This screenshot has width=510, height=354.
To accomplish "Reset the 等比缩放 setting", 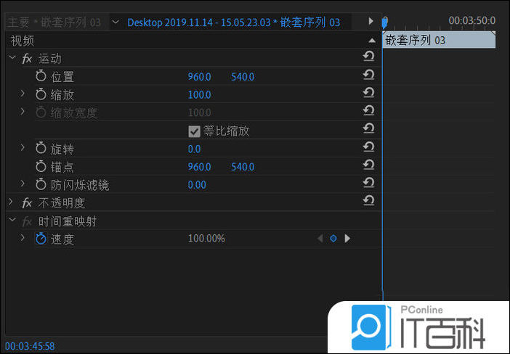I will click(369, 129).
